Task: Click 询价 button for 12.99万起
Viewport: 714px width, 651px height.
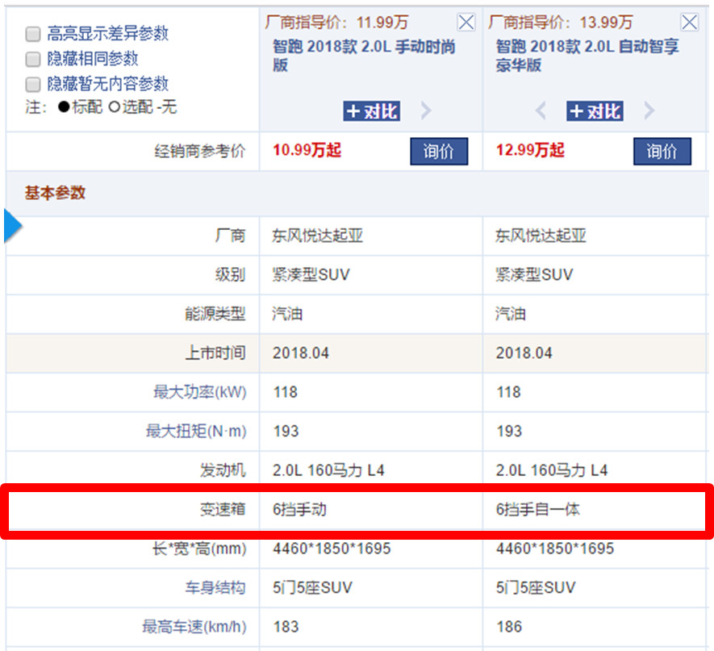Action: point(662,151)
